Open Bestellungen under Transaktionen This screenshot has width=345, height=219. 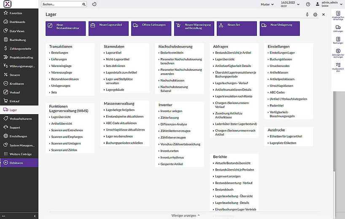click(59, 53)
